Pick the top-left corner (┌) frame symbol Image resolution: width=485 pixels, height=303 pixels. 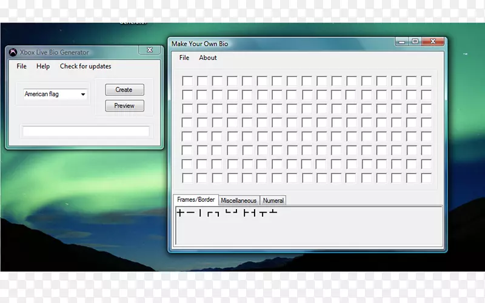[210, 214]
